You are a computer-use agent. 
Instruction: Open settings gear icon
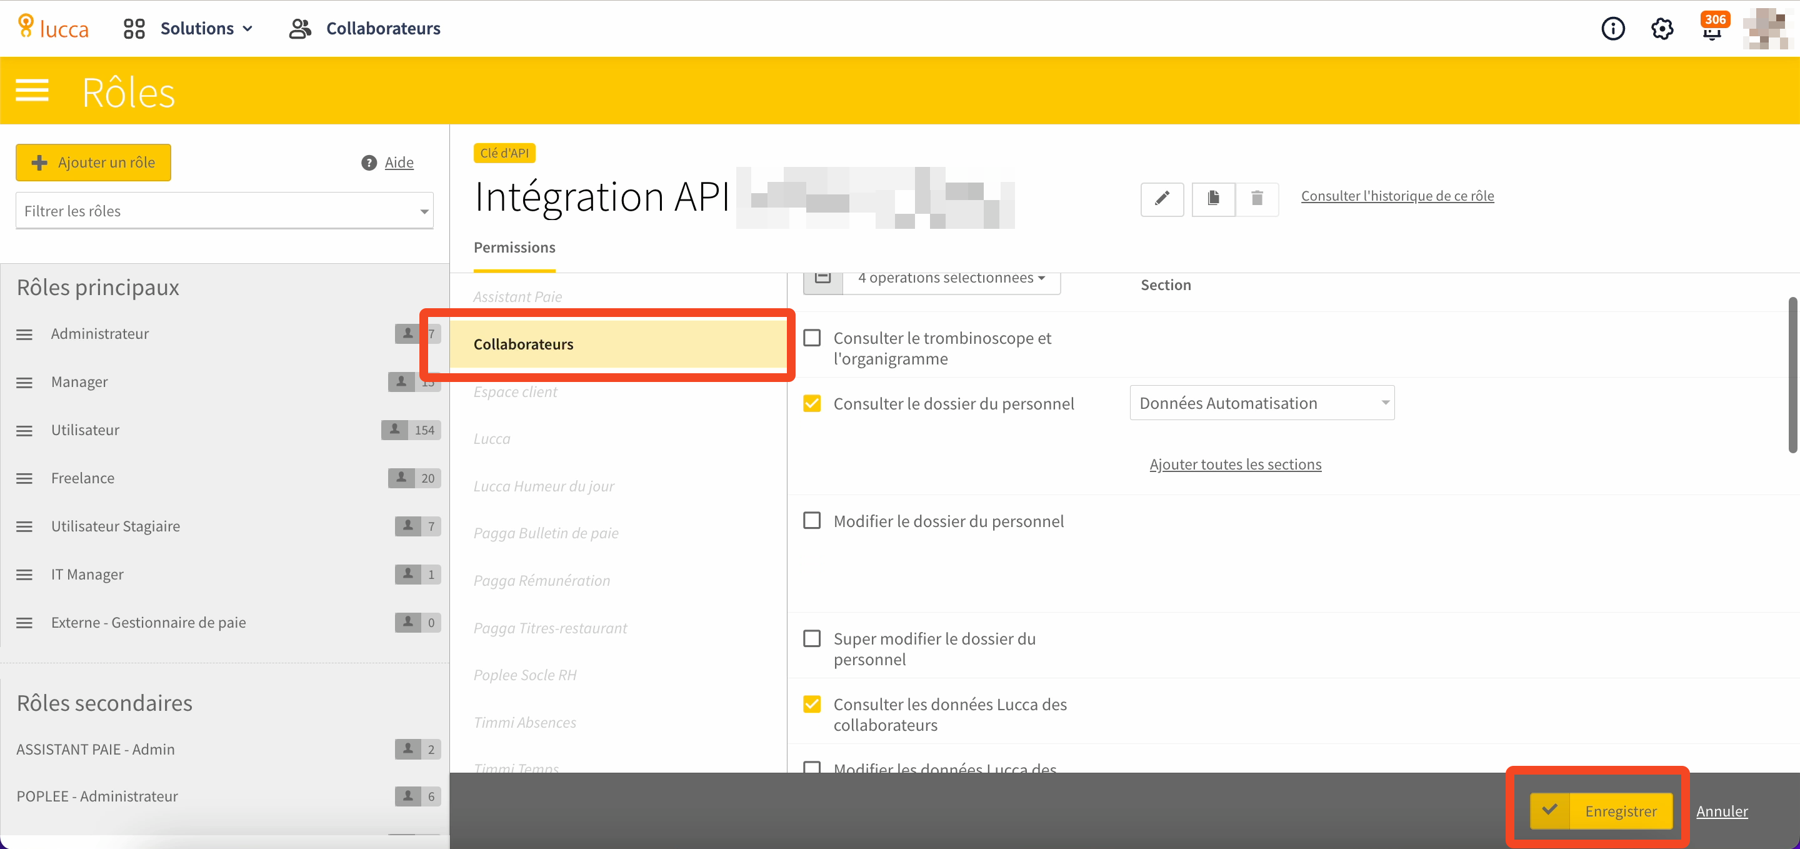pos(1662,29)
